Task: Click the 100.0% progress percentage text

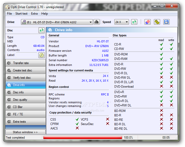Action: (x=128, y=138)
